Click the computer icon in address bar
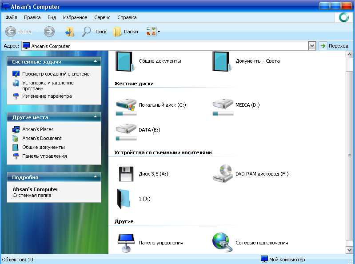Screen dimensions: 355x264 [x=26, y=46]
